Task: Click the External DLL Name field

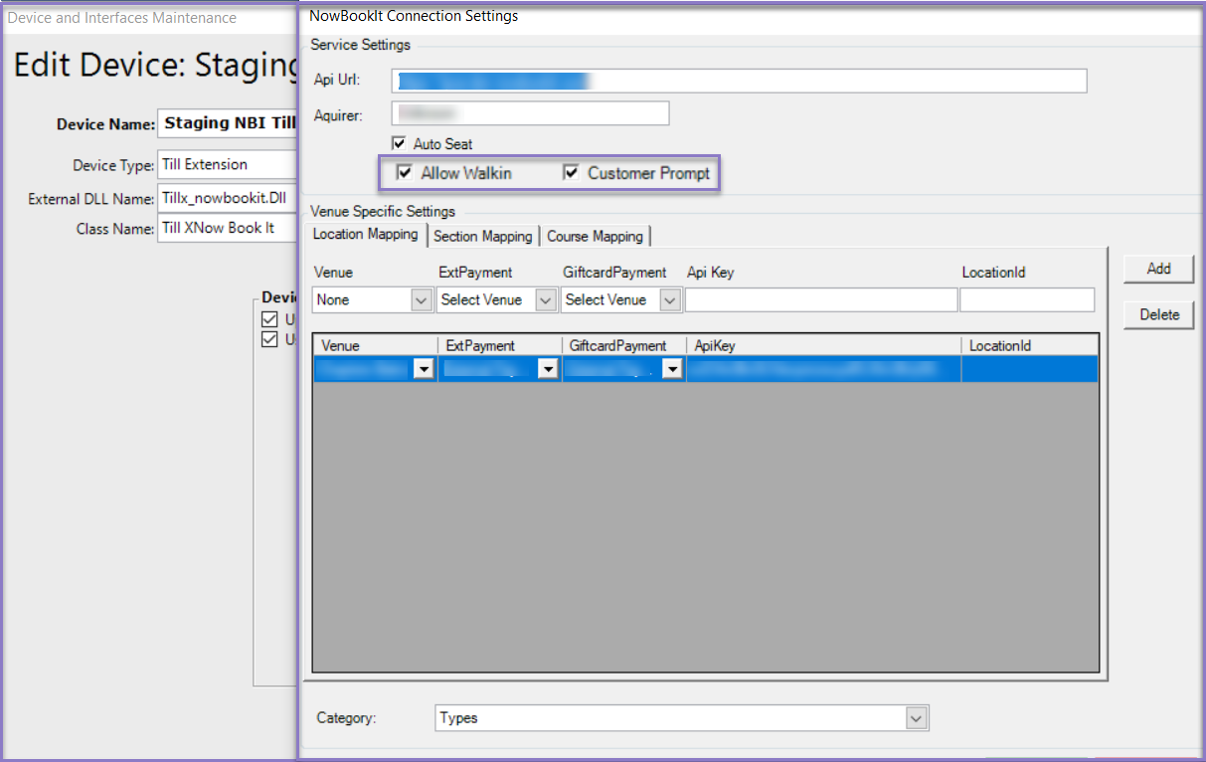Action: click(229, 197)
